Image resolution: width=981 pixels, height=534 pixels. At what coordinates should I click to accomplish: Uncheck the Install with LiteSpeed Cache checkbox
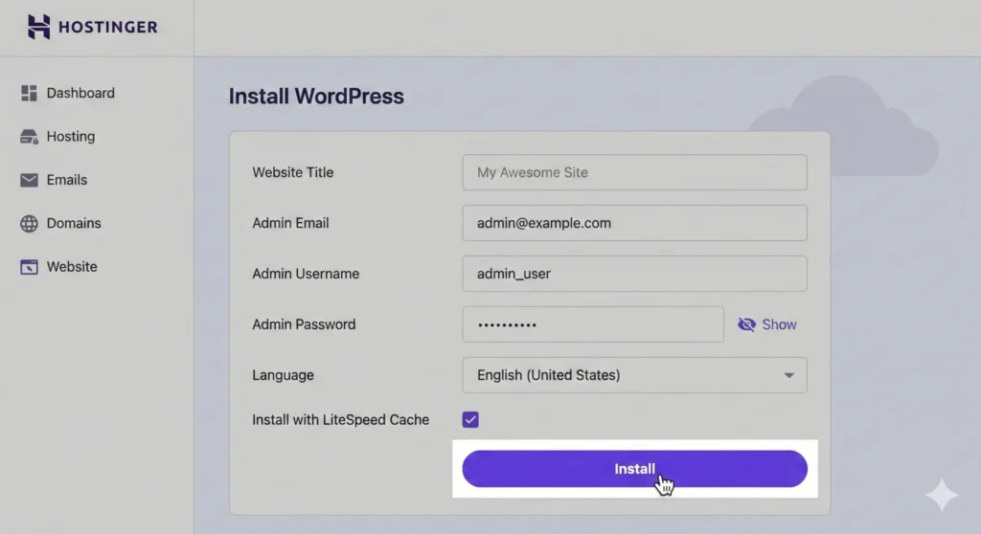pos(470,419)
